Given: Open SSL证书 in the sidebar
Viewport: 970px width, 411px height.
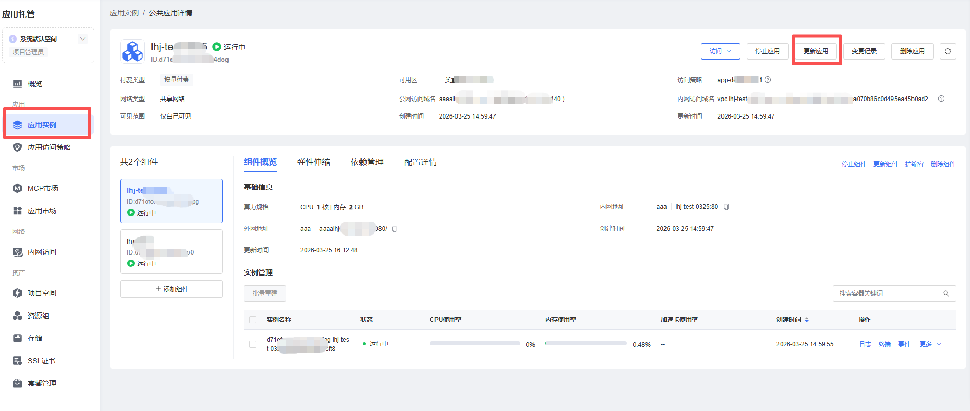Looking at the screenshot, I should tap(41, 361).
